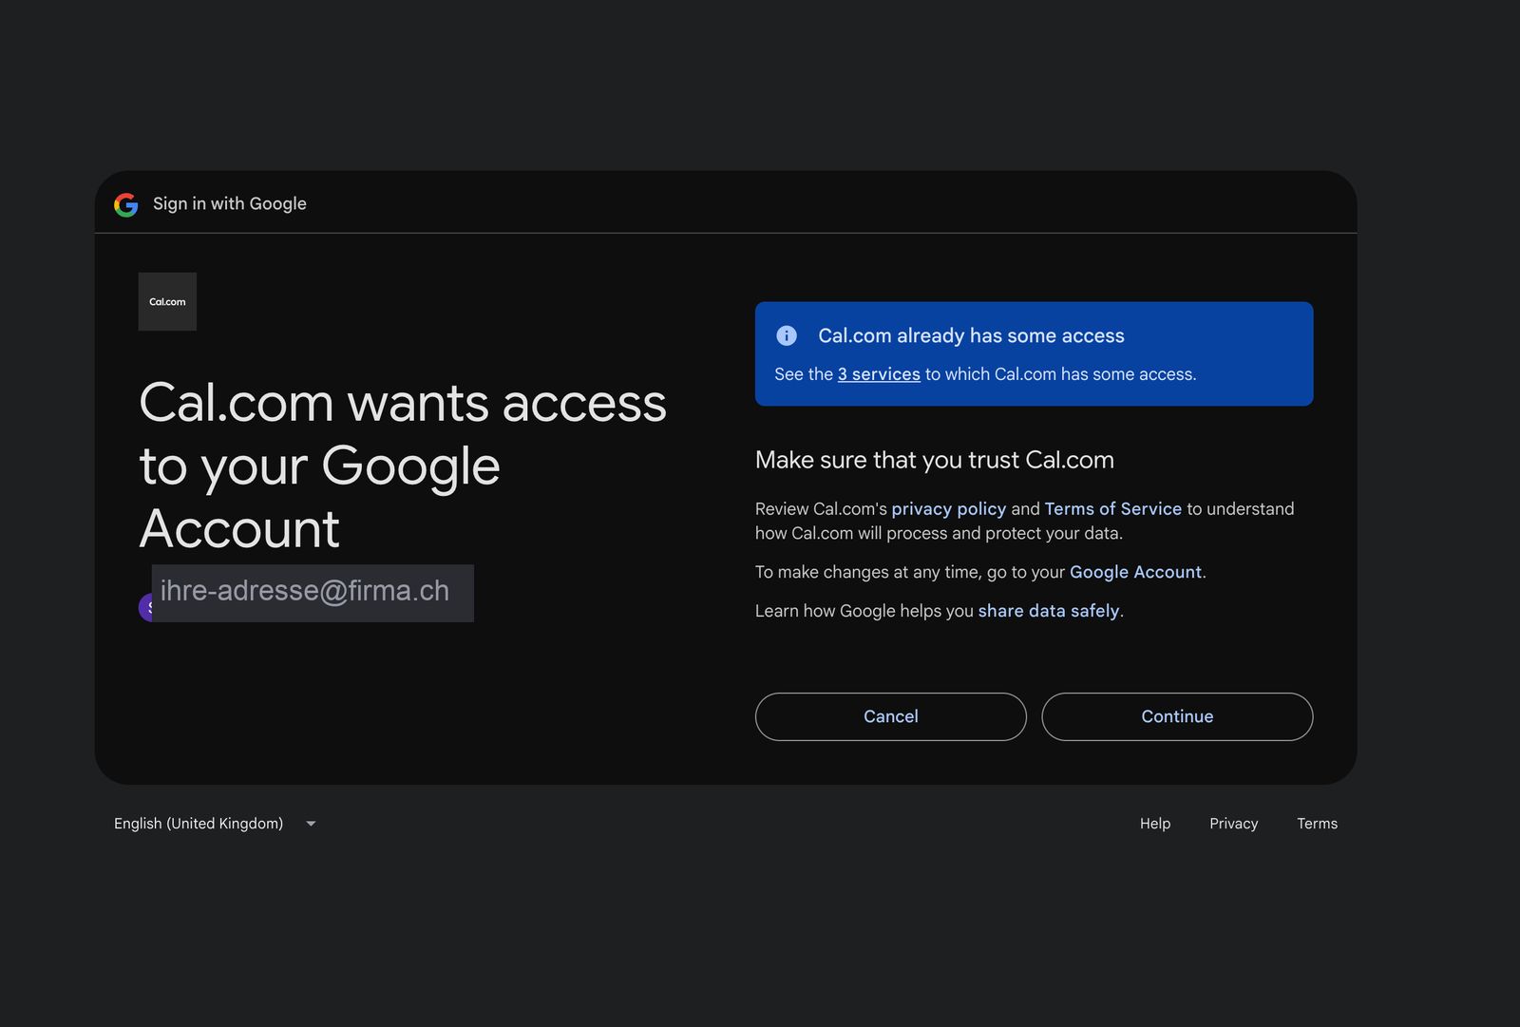Open the 3 services link
This screenshot has height=1027, width=1520.
tap(879, 374)
